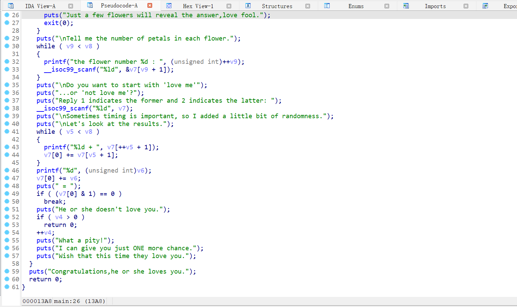The width and height of the screenshot is (517, 307).
Task: Click the Hex View-1 tab icon
Action: (169, 6)
